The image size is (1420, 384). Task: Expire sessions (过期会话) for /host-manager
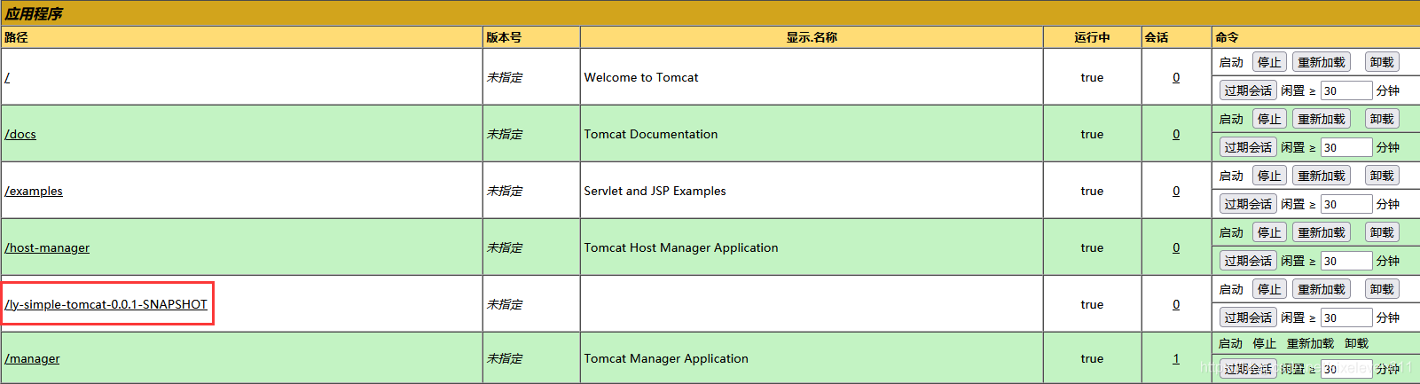pos(1248,261)
